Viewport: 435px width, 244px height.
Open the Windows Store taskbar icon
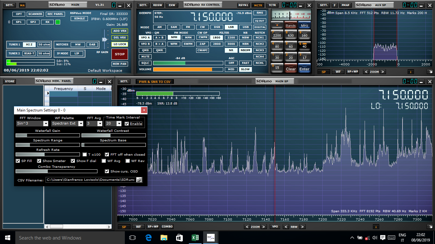(179, 238)
